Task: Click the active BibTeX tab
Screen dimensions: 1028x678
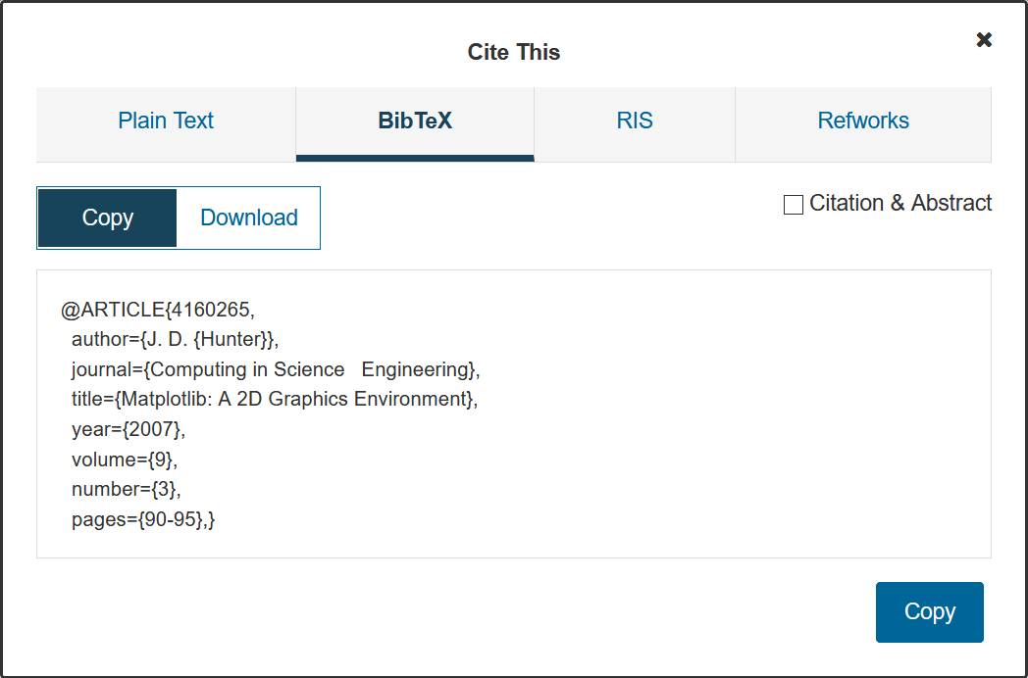Action: [x=414, y=120]
